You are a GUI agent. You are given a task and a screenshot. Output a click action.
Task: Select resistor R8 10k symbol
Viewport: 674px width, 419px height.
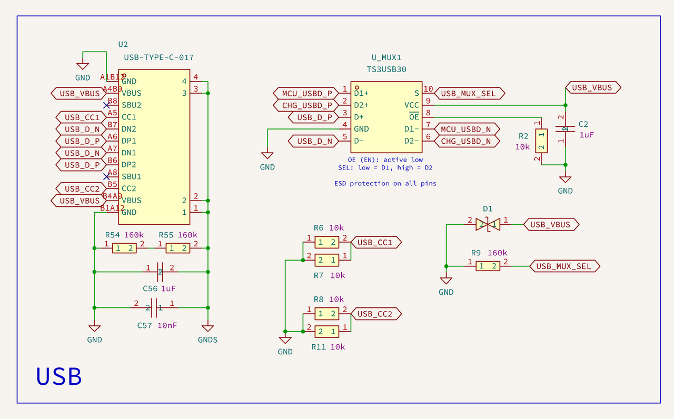[x=328, y=313]
